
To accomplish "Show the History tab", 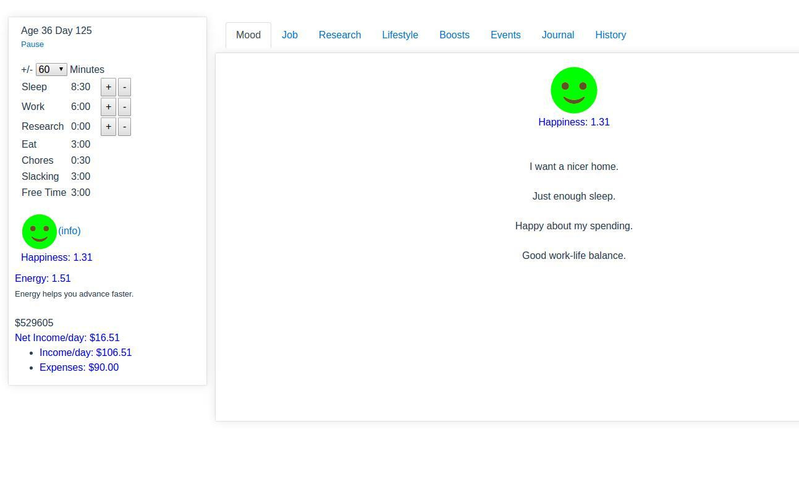I will pos(611,35).
